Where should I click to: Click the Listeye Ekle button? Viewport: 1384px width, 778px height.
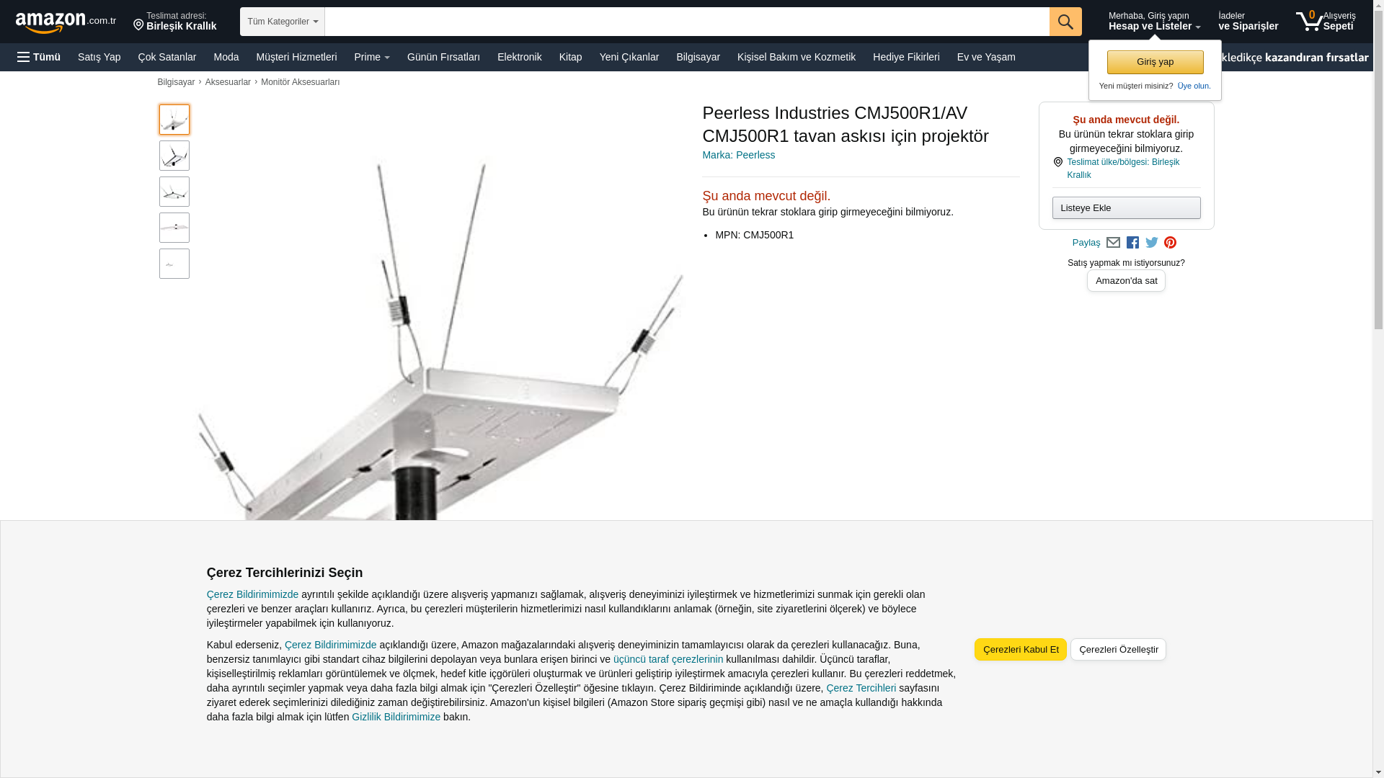[1126, 208]
